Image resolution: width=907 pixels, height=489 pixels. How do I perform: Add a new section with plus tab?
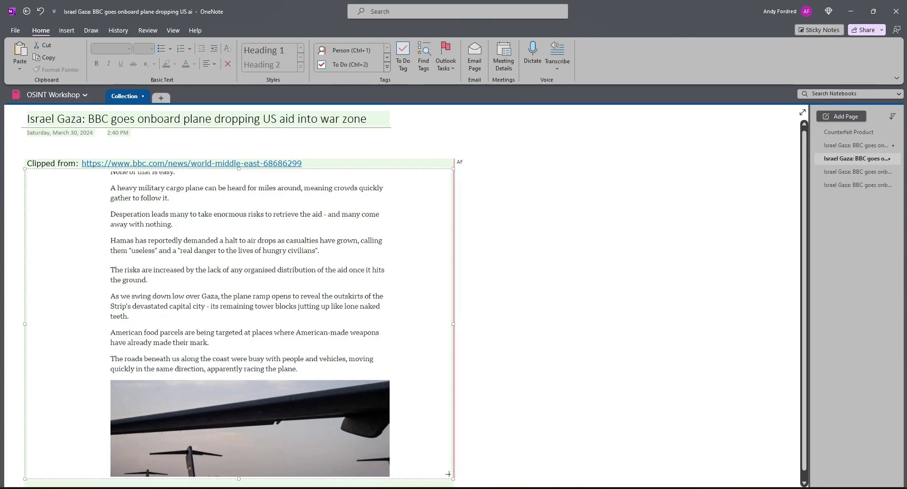[x=161, y=98]
